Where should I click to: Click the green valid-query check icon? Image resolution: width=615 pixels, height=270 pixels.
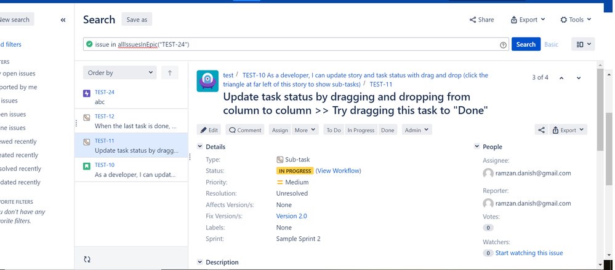point(89,44)
